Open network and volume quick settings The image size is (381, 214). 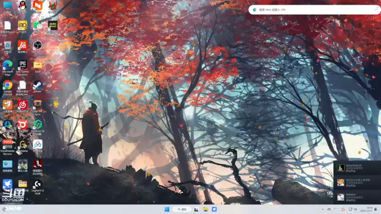pyautogui.click(x=353, y=209)
